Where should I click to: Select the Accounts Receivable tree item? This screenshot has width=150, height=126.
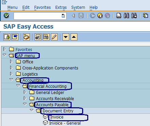[55, 98]
